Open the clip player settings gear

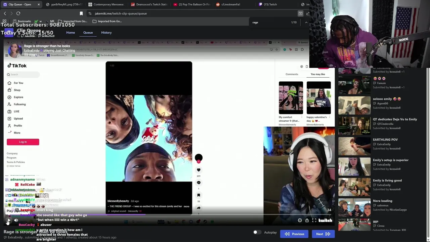(x=300, y=220)
